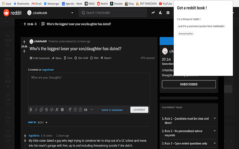Insert a Quote Block in the comment editor
The height and width of the screenshot is (149, 239).
pos(86,110)
